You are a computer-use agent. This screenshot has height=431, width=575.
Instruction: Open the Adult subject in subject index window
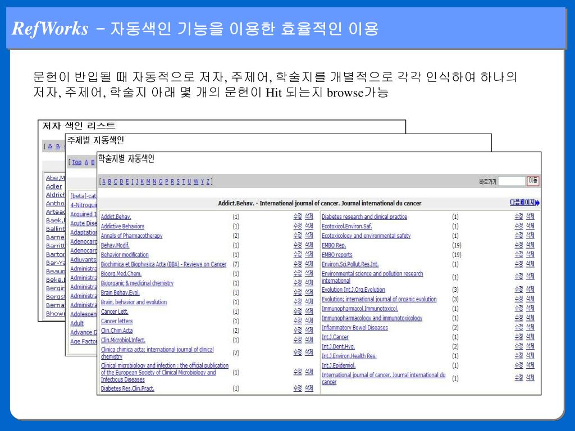point(77,324)
